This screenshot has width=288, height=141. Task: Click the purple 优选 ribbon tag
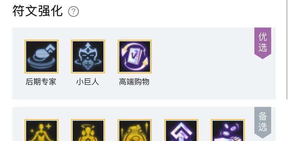tap(262, 43)
